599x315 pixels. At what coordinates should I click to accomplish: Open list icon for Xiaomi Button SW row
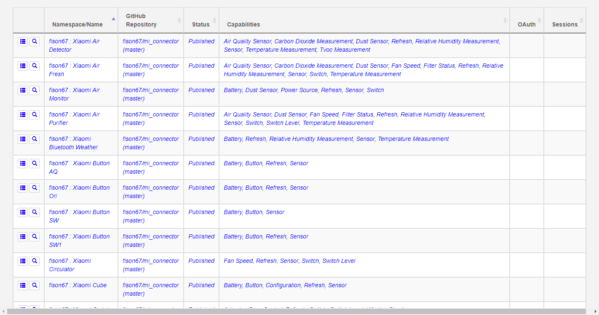tap(23, 212)
